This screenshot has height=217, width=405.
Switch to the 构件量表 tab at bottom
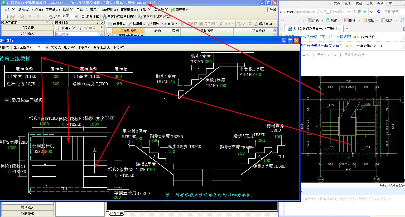(116, 213)
